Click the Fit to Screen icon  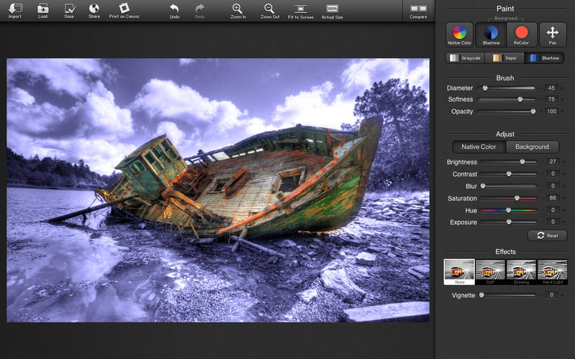300,9
